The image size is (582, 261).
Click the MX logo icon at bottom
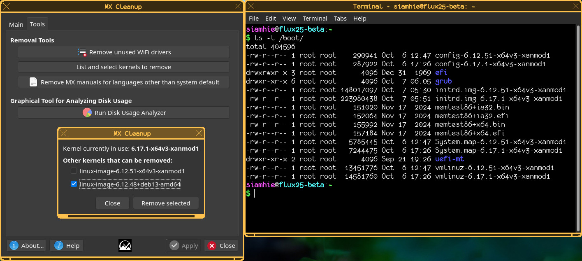125,245
